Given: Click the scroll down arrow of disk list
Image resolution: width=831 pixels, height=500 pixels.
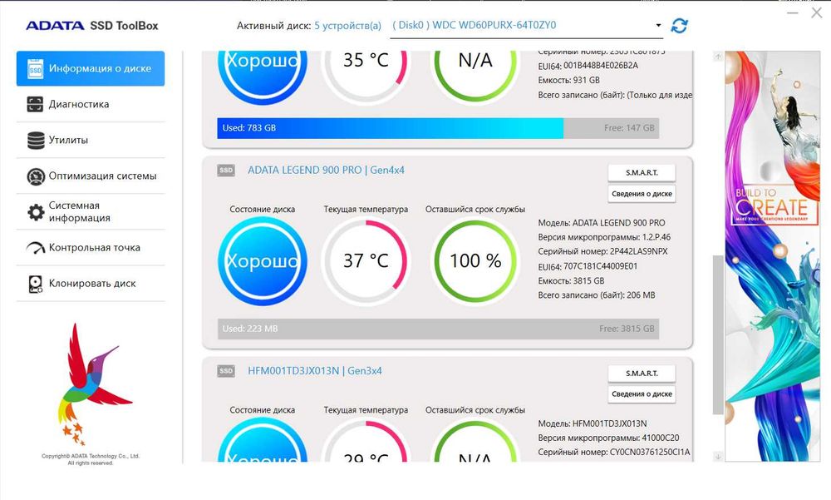Looking at the screenshot, I should pyautogui.click(x=718, y=457).
